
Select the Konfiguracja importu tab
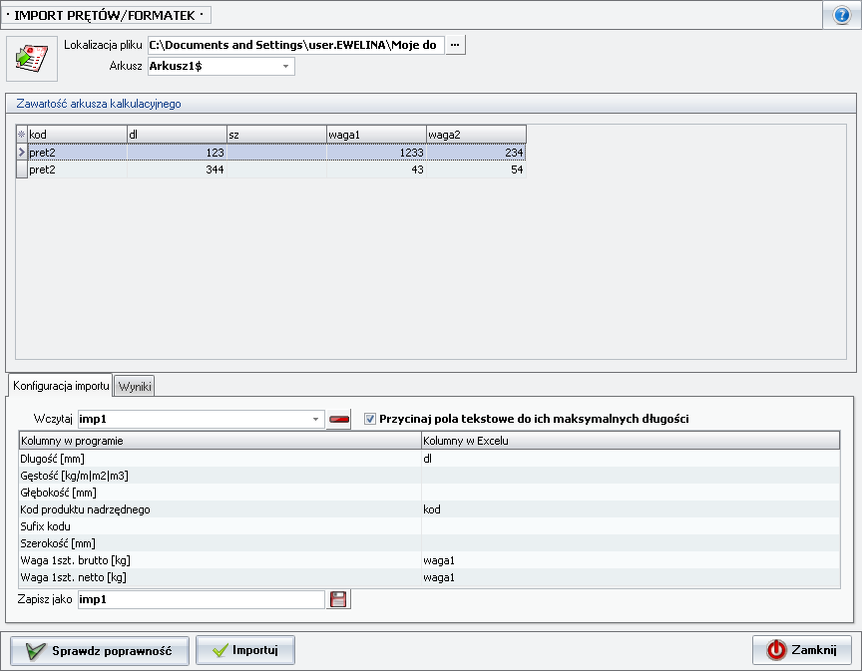point(60,385)
